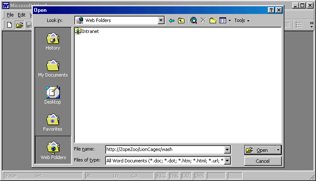This screenshot has width=316, height=181.
Task: Open the Files of type dropdown
Action: tap(227, 161)
